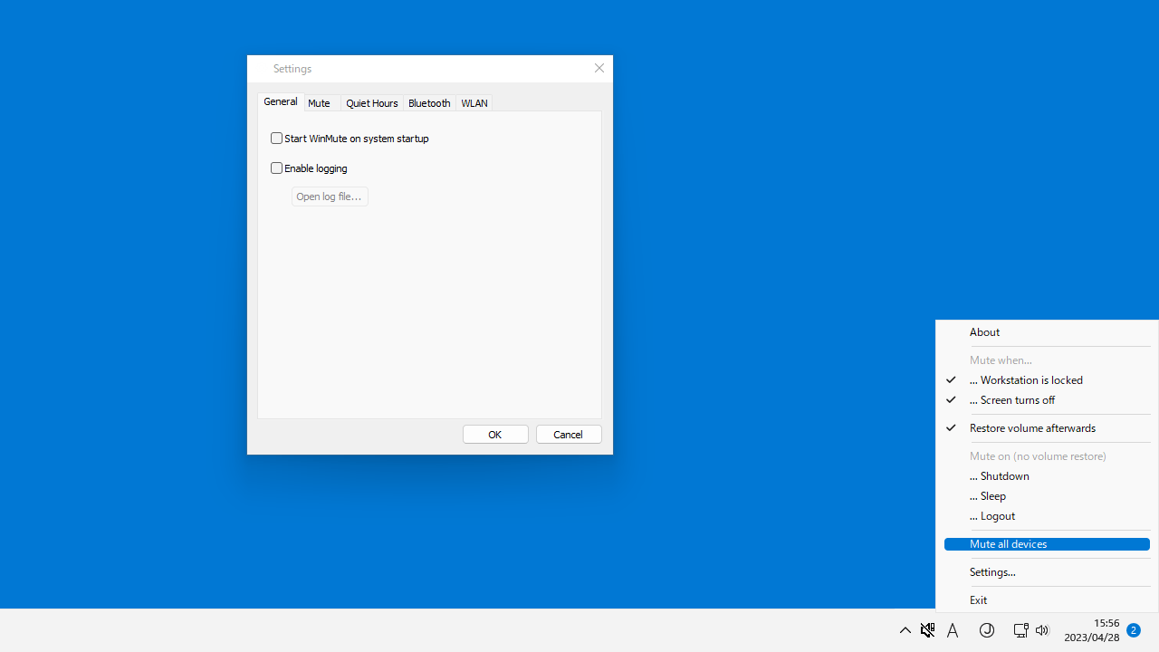The height and width of the screenshot is (652, 1159).
Task: Toggle Restore volume afterwards menu option
Action: [x=1047, y=428]
